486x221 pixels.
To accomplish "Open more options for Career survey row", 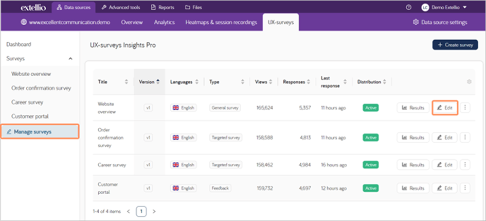I will pyautogui.click(x=465, y=165).
